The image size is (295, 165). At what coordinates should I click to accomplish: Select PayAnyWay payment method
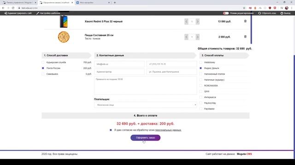pos(201,103)
